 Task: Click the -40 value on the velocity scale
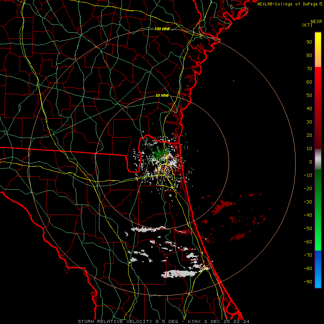click(x=308, y=215)
